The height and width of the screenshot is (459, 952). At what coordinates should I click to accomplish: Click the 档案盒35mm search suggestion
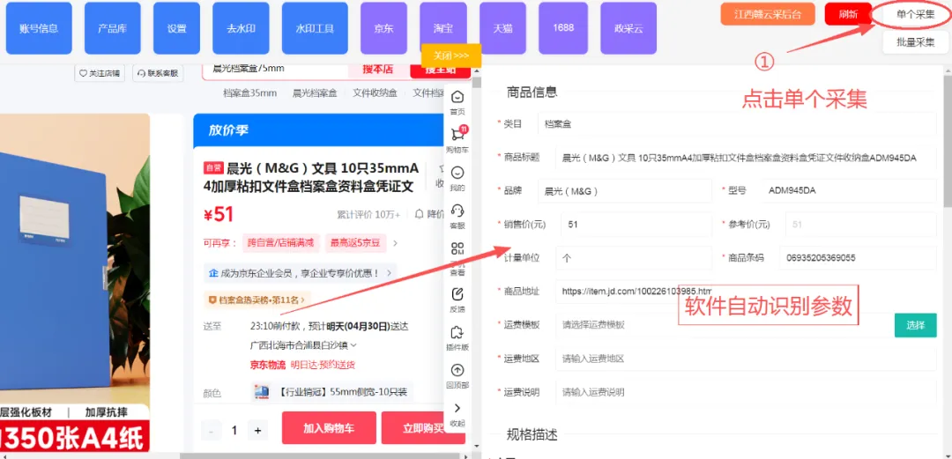(249, 93)
